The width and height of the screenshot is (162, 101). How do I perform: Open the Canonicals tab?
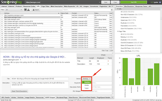point(94,6)
